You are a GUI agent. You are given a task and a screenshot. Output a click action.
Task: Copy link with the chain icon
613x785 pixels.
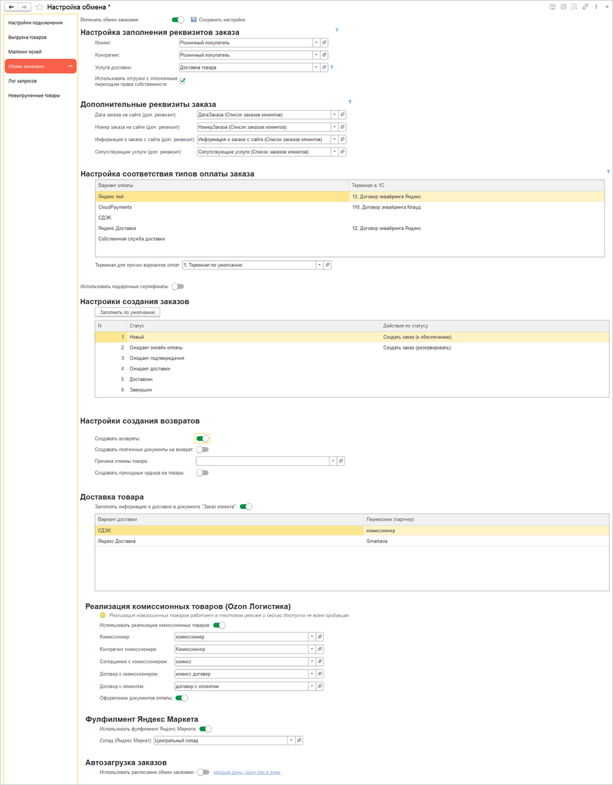(585, 7)
